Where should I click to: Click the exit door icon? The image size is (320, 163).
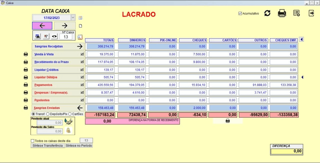(311, 13)
